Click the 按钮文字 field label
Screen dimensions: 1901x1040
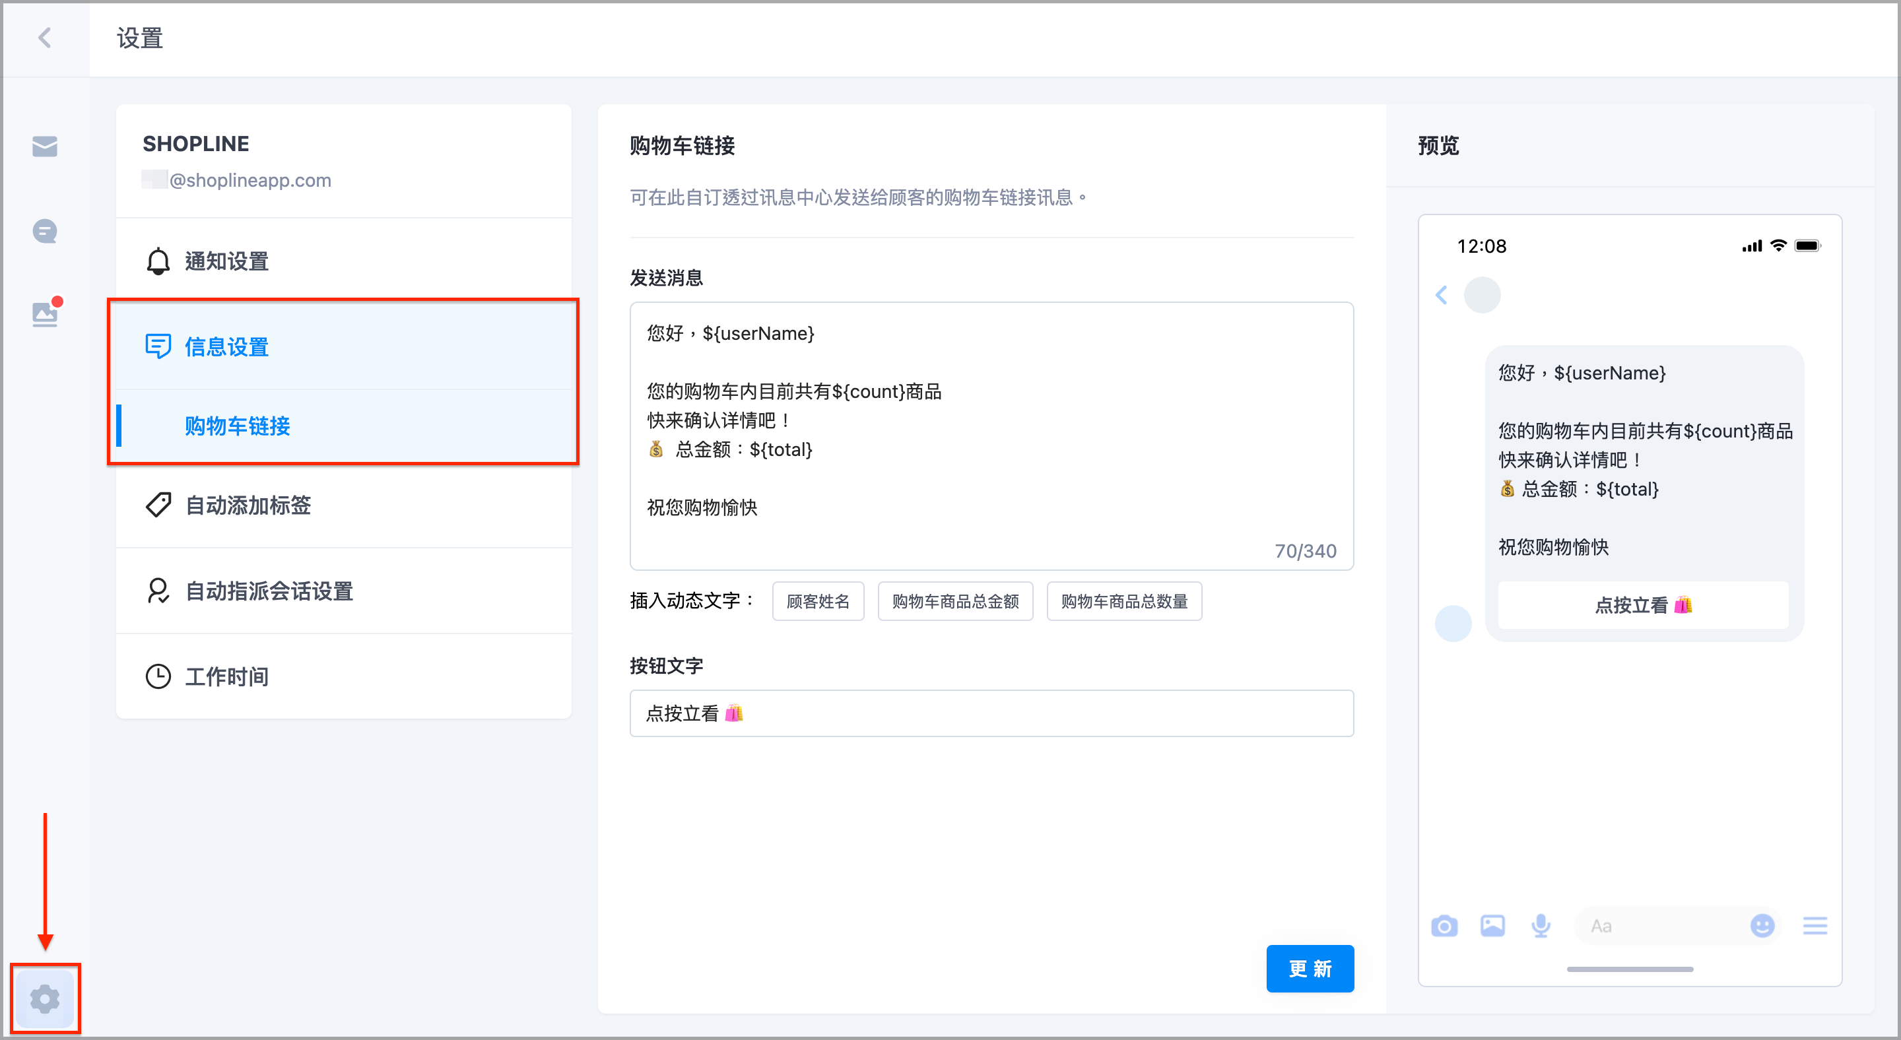click(x=665, y=665)
